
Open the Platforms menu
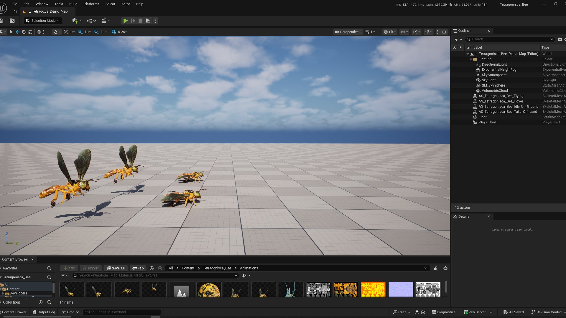click(x=91, y=4)
